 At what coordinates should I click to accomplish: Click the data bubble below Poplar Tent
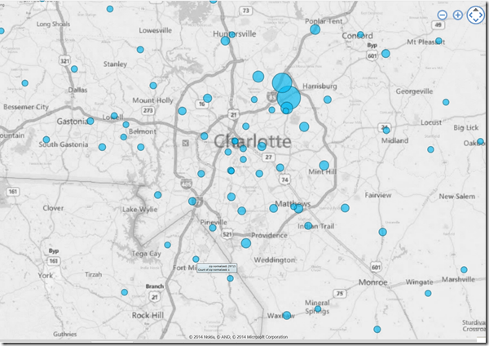[x=315, y=30]
